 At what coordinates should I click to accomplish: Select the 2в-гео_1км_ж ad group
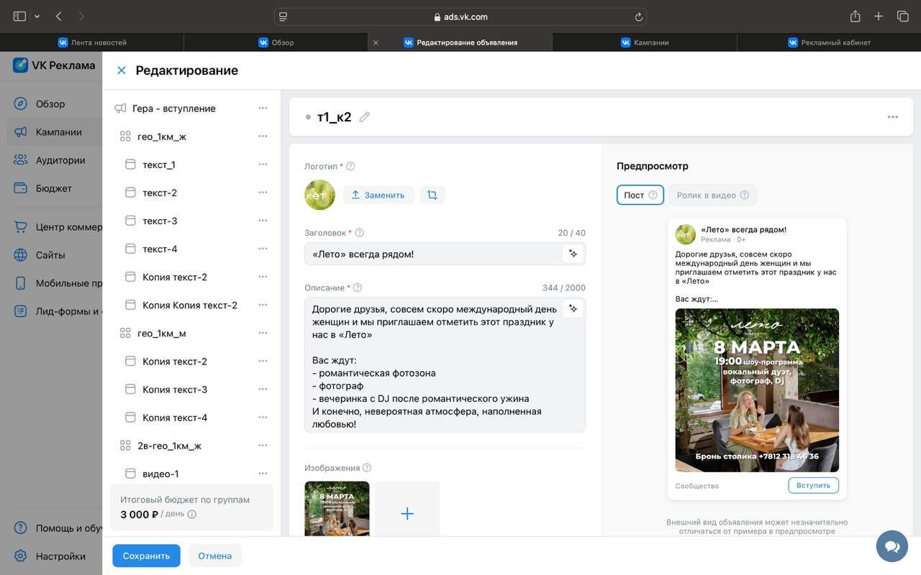(169, 446)
